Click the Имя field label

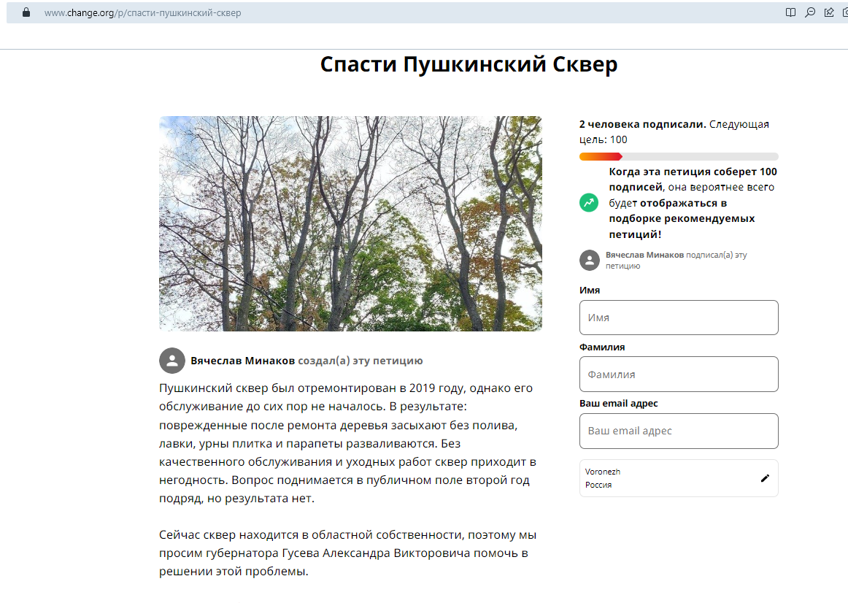(x=590, y=291)
